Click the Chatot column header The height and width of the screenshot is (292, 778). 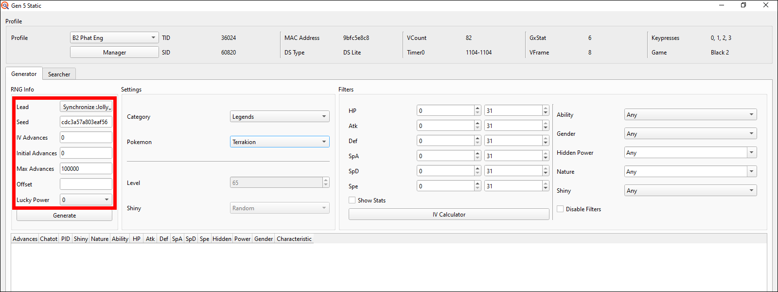[49, 238]
